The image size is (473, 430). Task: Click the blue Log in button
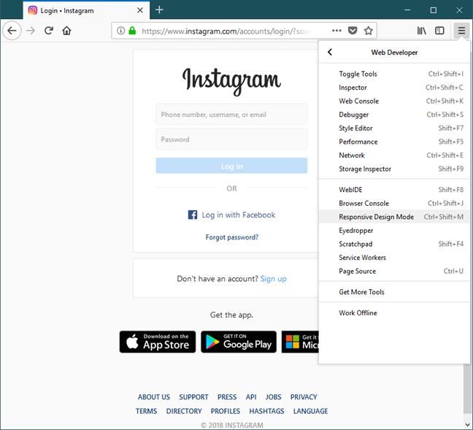[231, 166]
